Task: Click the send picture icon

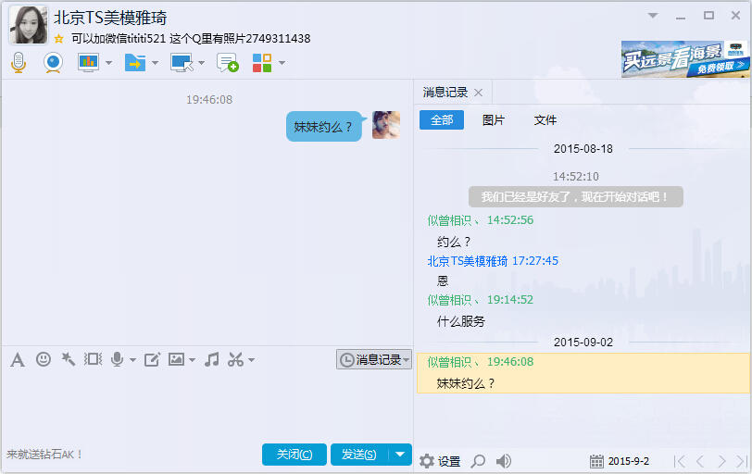Action: click(176, 359)
